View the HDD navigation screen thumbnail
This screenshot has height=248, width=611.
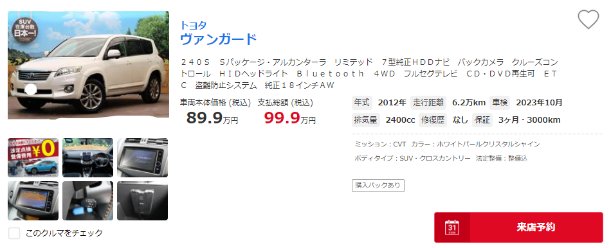[142, 157]
